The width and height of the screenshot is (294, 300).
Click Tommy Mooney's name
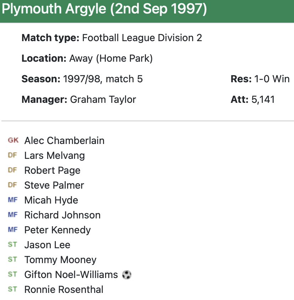pyautogui.click(x=60, y=260)
